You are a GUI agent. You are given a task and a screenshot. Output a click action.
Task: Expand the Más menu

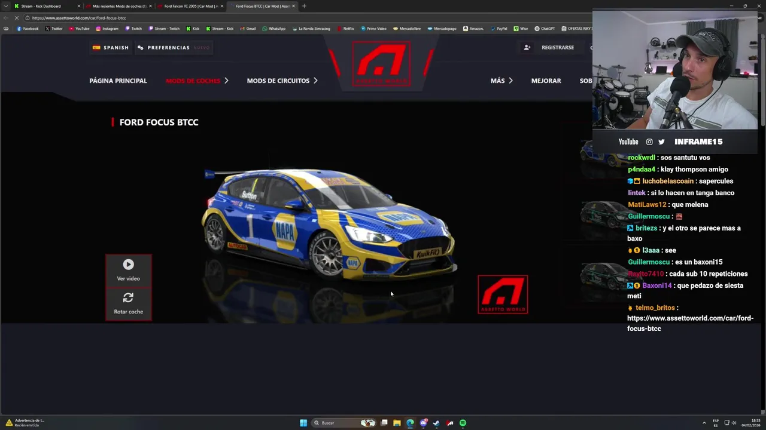(501, 81)
